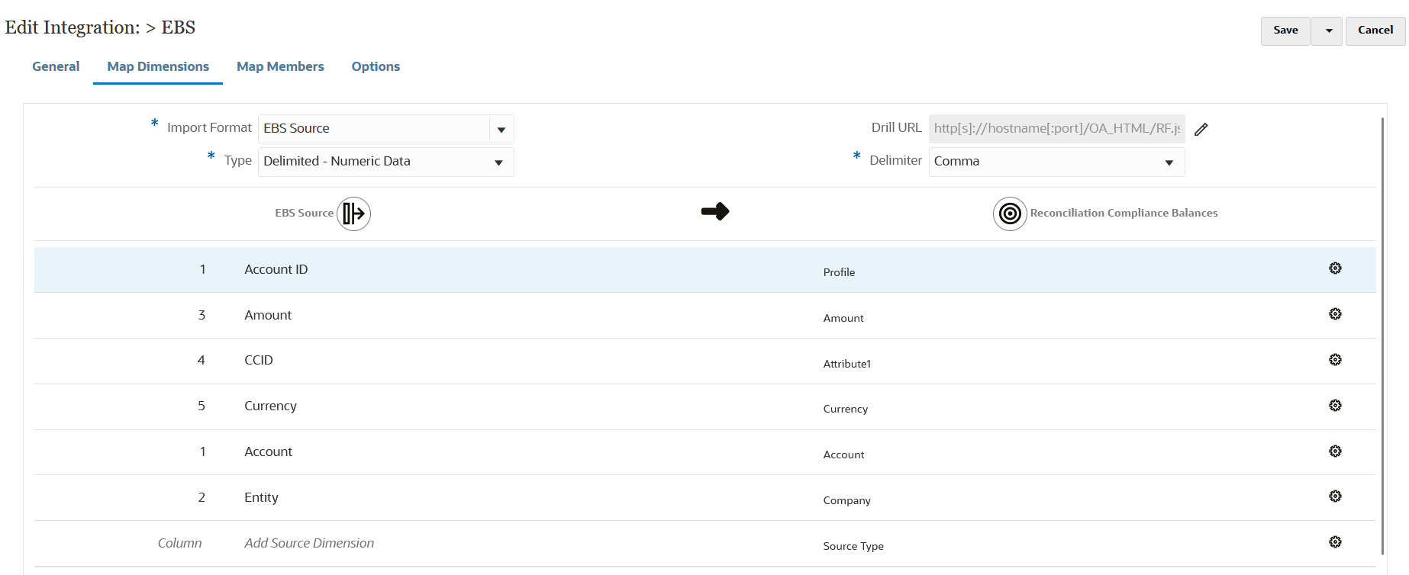Cancel editing the integration
The height and width of the screenshot is (575, 1409).
pyautogui.click(x=1375, y=31)
